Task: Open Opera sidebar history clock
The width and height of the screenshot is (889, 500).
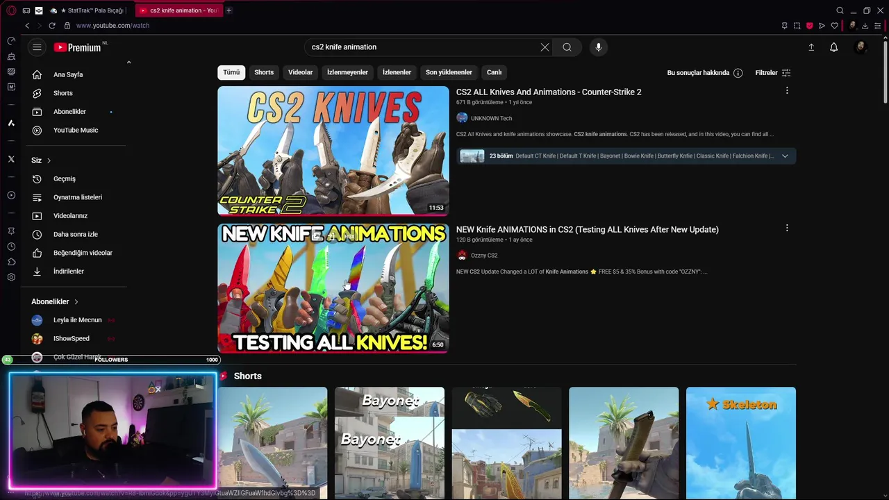Action: (x=11, y=247)
